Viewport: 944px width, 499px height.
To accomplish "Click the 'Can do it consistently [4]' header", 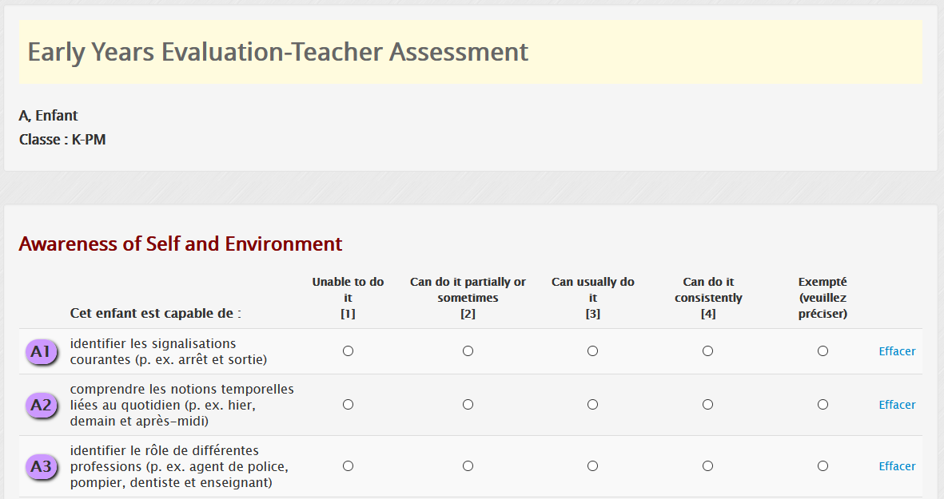I will [x=708, y=298].
